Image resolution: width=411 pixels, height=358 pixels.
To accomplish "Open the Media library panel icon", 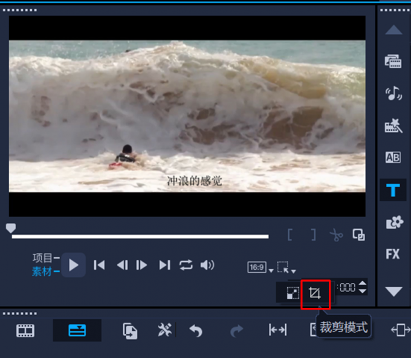I will pyautogui.click(x=393, y=62).
